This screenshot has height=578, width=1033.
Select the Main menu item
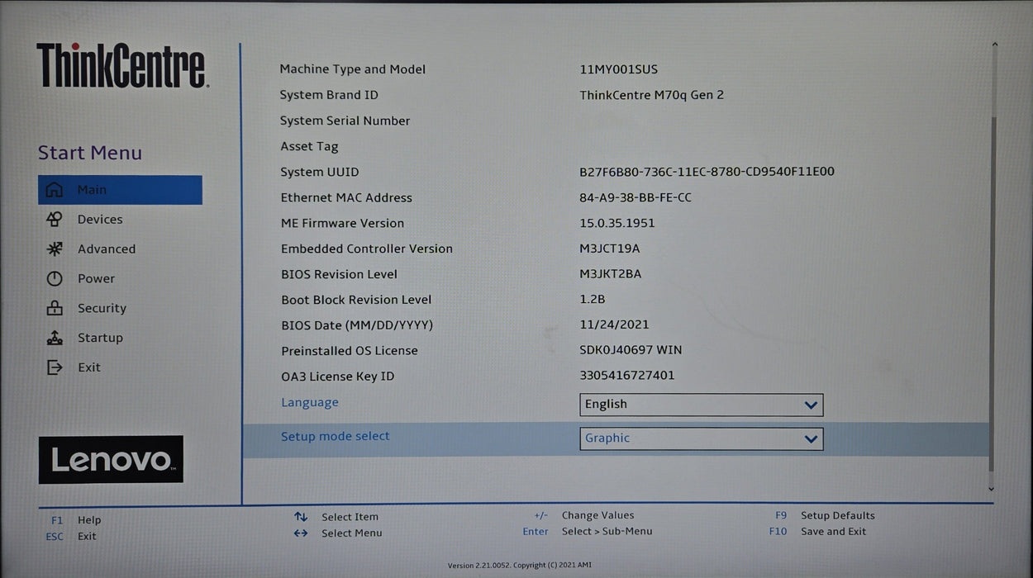click(120, 190)
